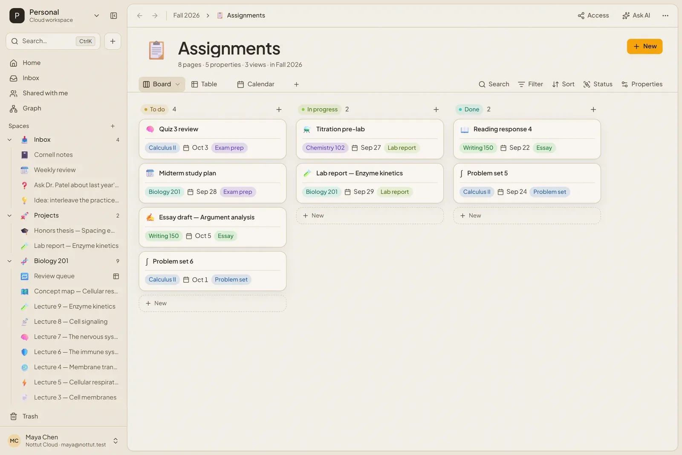Viewport: 682px width, 455px height.
Task: Click the To do status label
Action: tap(155, 110)
